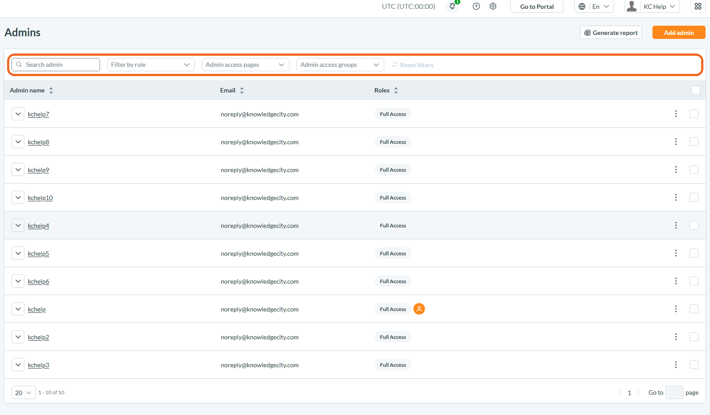This screenshot has height=415, width=710.
Task: Toggle the select-all checkbox in table header
Action: point(696,90)
